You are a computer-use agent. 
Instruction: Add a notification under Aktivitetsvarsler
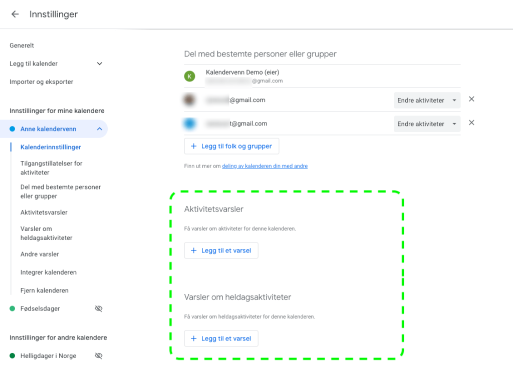(x=221, y=250)
